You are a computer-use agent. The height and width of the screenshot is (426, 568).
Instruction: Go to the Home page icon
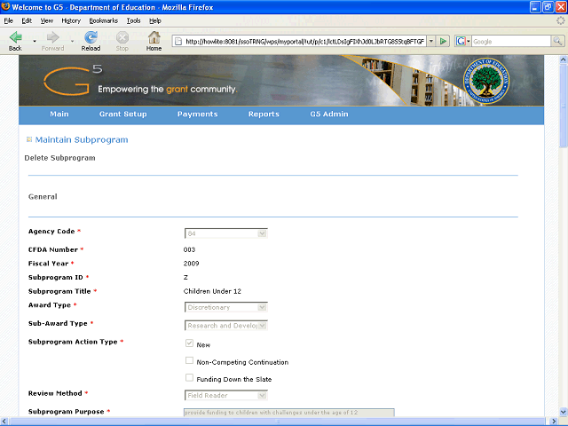154,37
